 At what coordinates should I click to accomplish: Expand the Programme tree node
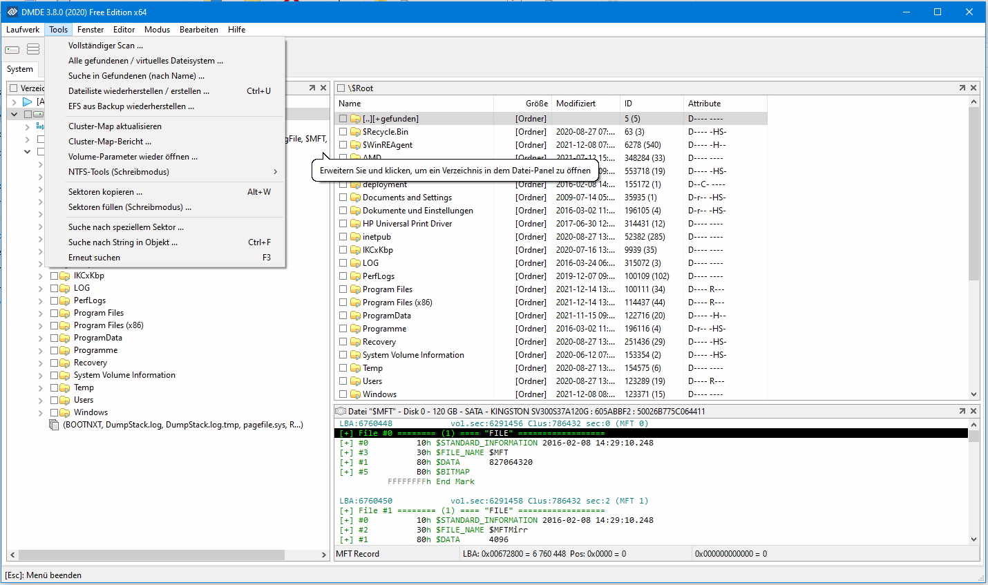[x=41, y=350]
